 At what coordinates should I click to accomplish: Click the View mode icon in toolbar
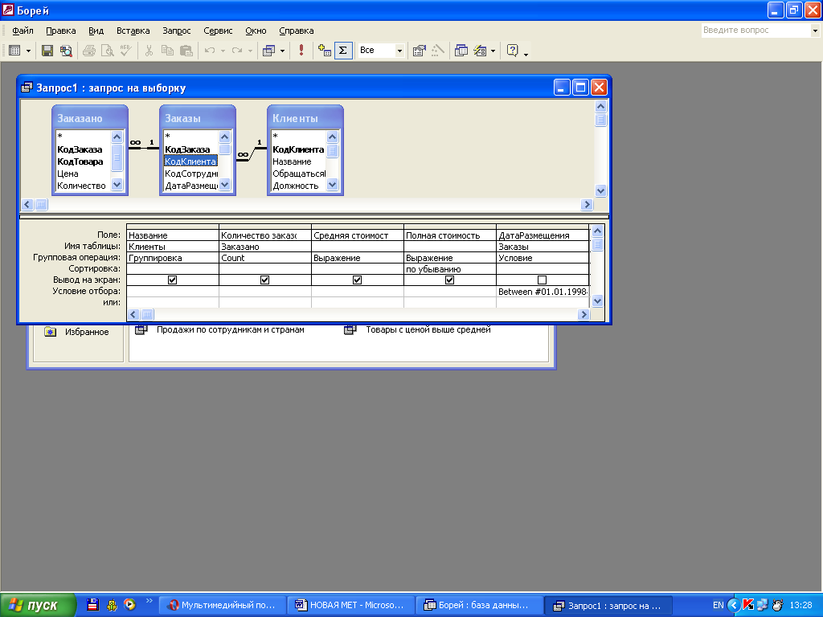(14, 51)
